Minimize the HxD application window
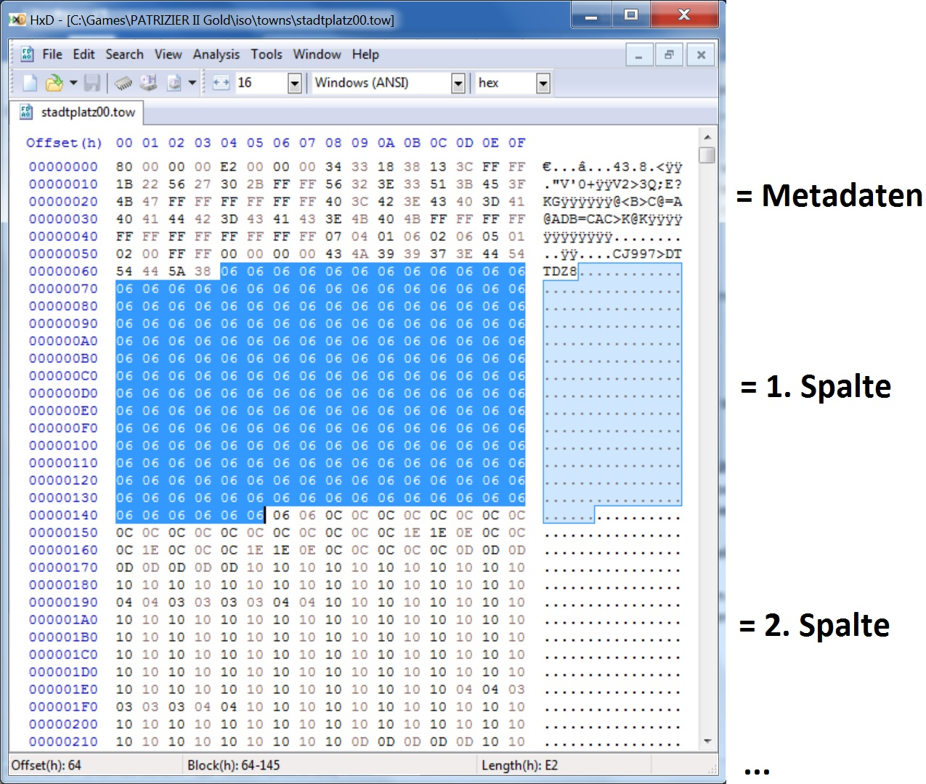 coord(592,15)
